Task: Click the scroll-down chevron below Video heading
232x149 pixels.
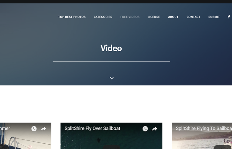Action: coord(112,78)
